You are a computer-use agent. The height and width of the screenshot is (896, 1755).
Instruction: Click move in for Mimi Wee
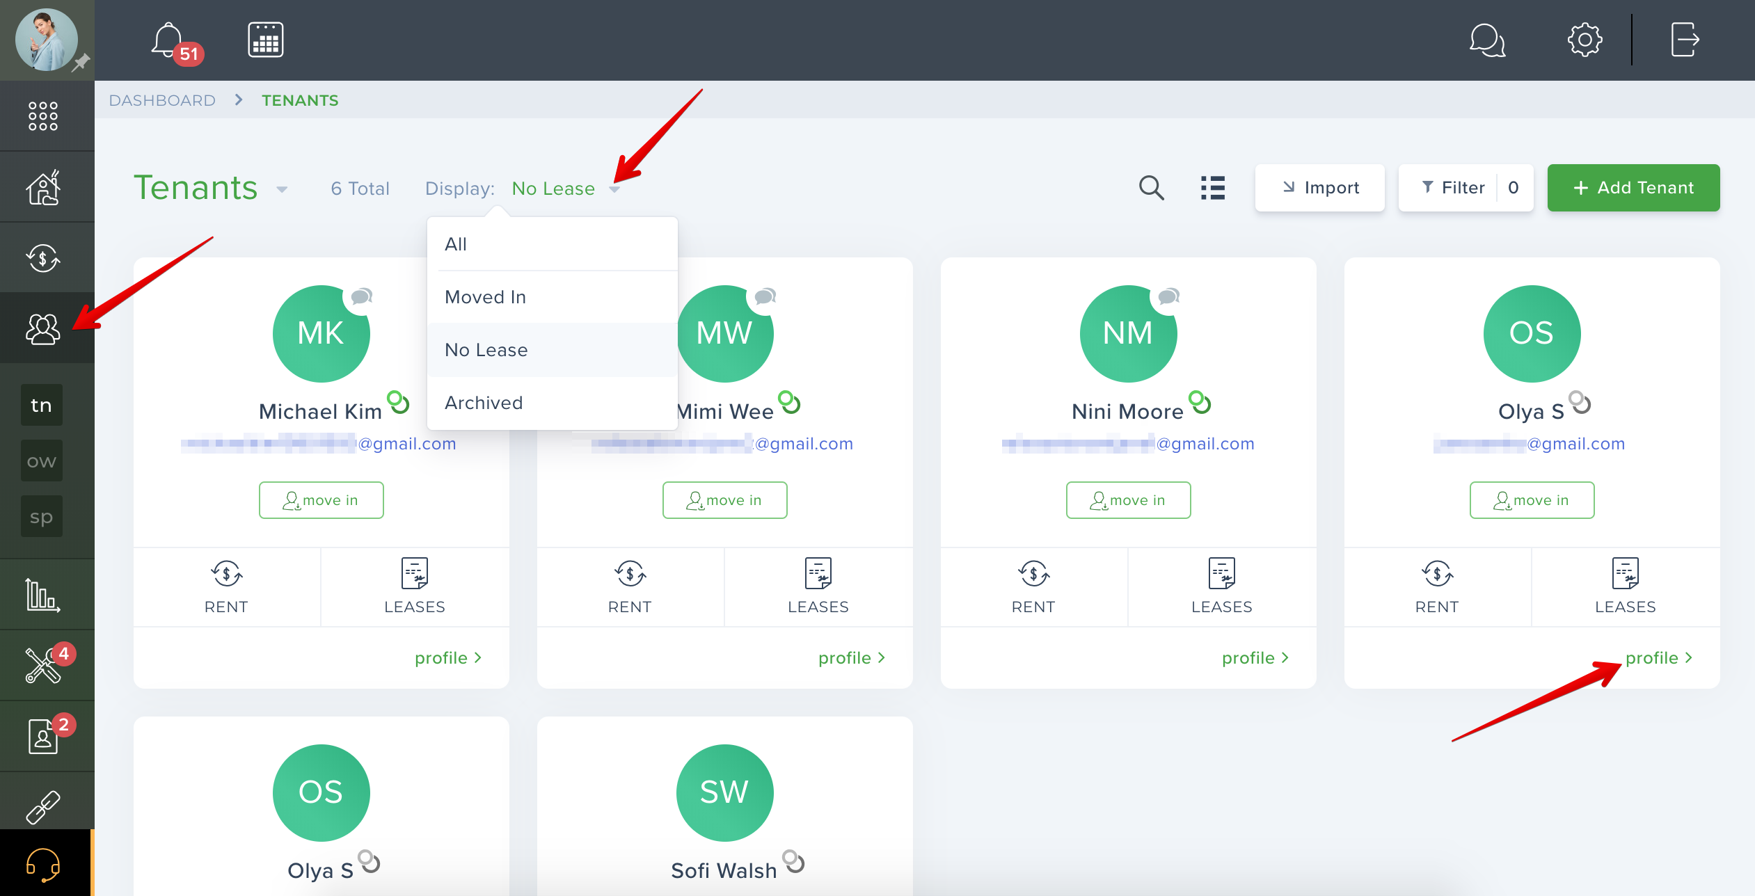pyautogui.click(x=724, y=500)
